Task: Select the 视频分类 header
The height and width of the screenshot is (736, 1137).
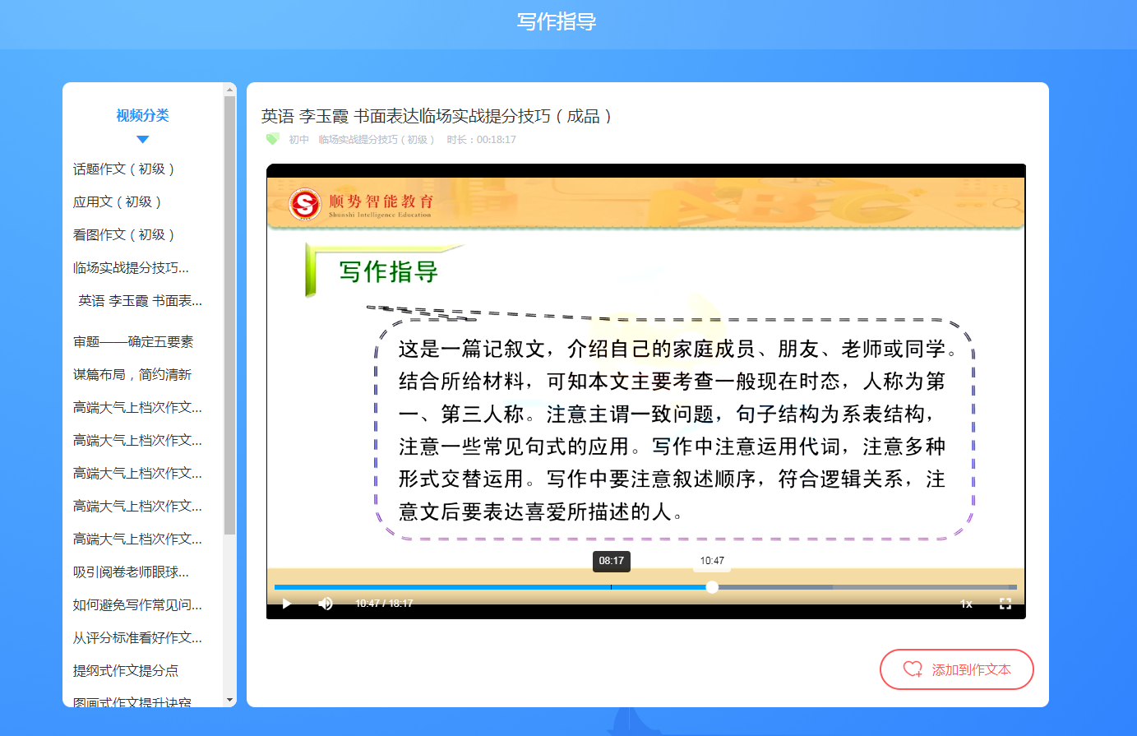Action: click(x=142, y=115)
